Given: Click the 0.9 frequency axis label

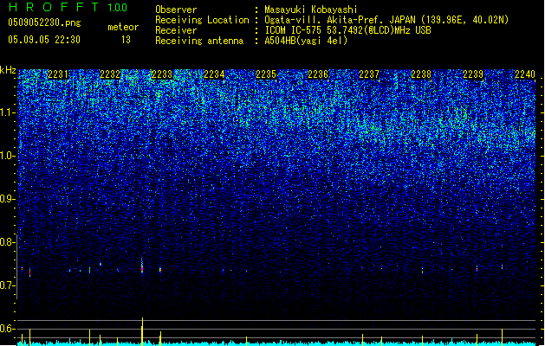Looking at the screenshot, I should pos(8,199).
